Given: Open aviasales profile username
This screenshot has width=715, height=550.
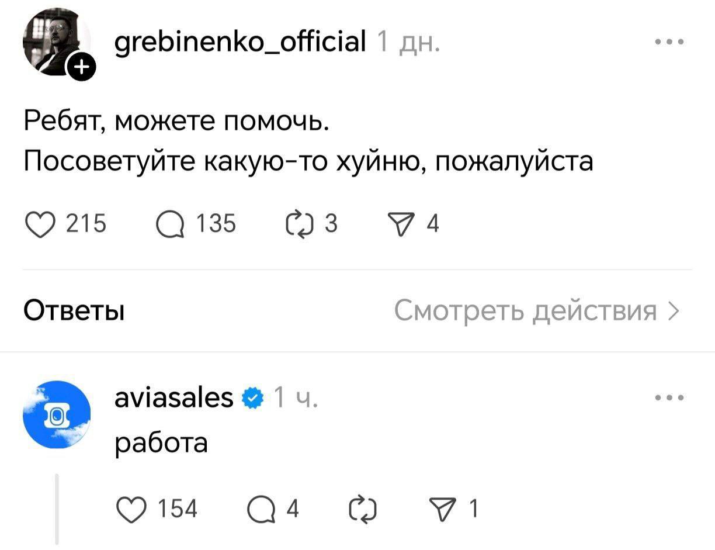Looking at the screenshot, I should [174, 398].
